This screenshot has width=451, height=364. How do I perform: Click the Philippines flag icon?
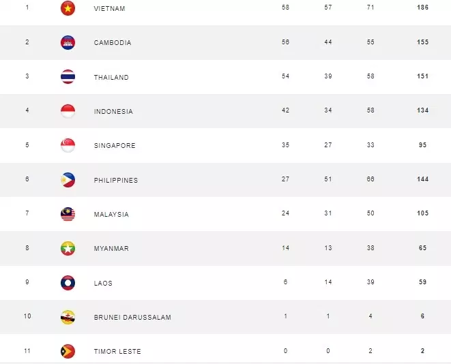coord(68,180)
